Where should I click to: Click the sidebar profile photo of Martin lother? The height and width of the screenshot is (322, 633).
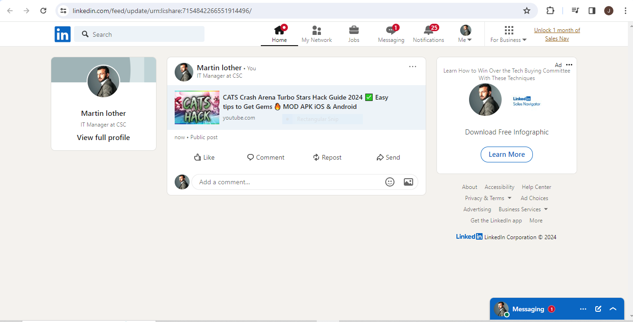103,81
